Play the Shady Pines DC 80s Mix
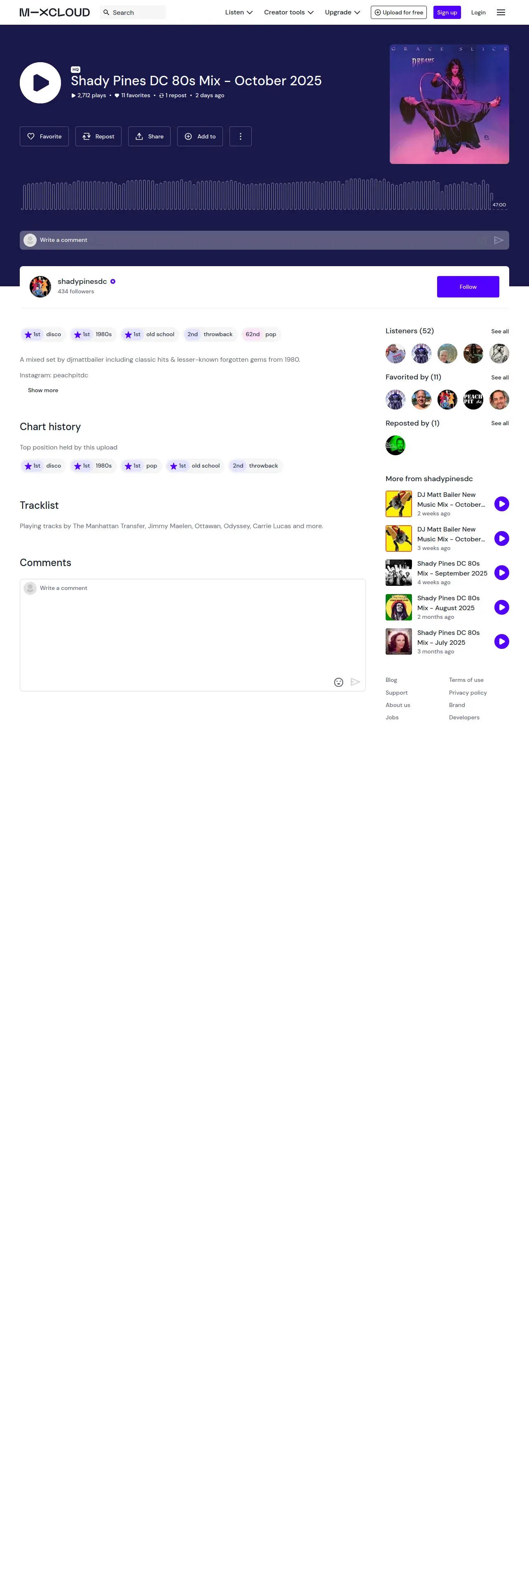 (40, 82)
